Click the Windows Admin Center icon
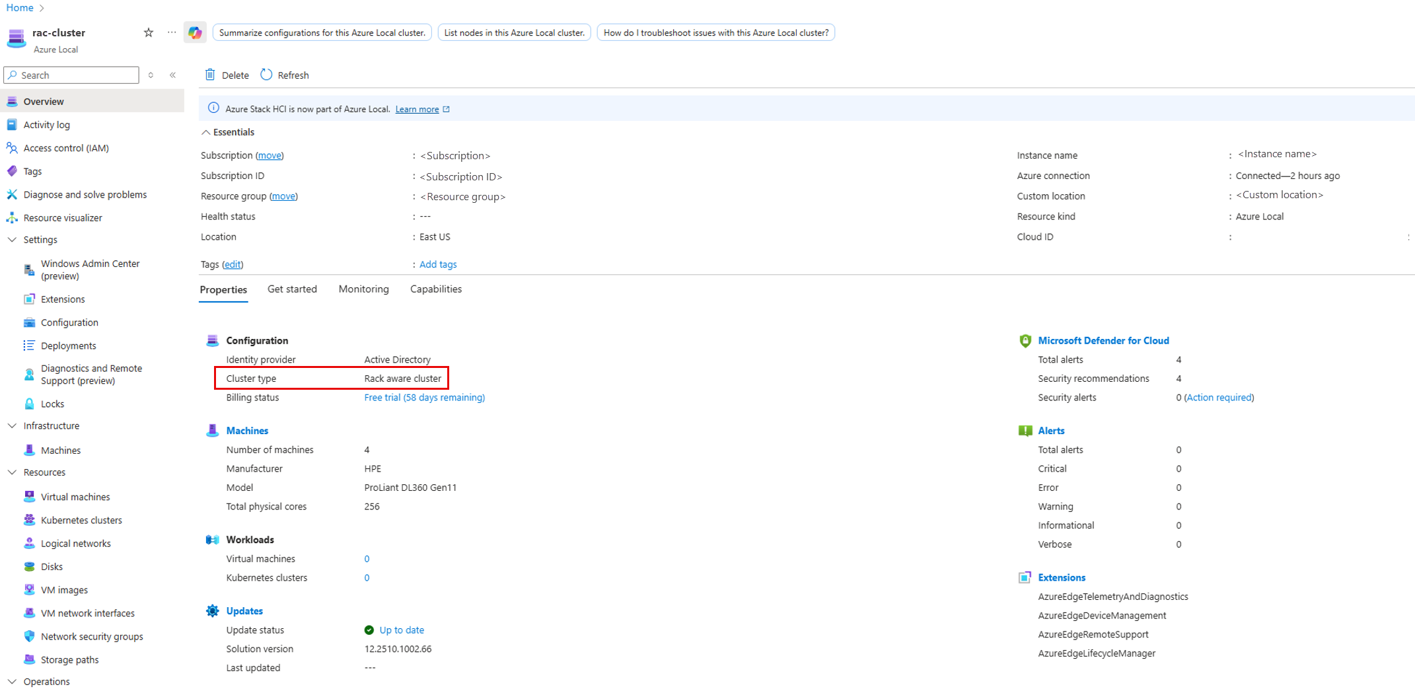Image resolution: width=1415 pixels, height=691 pixels. coord(29,270)
